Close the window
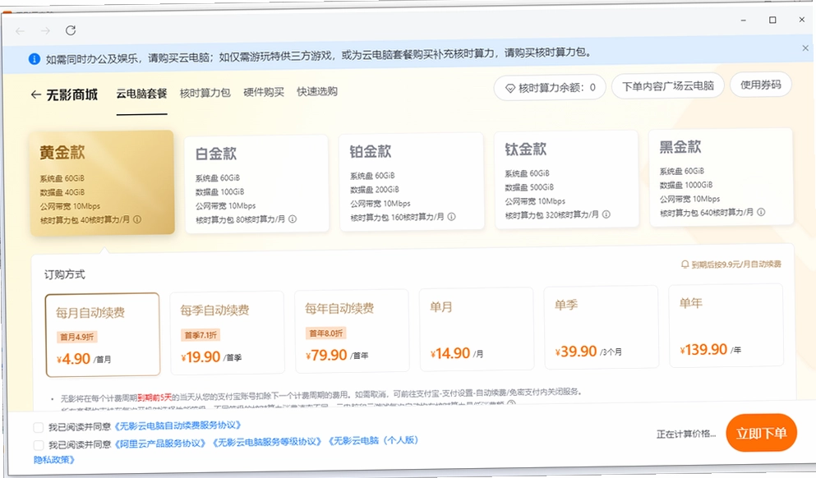 point(801,19)
